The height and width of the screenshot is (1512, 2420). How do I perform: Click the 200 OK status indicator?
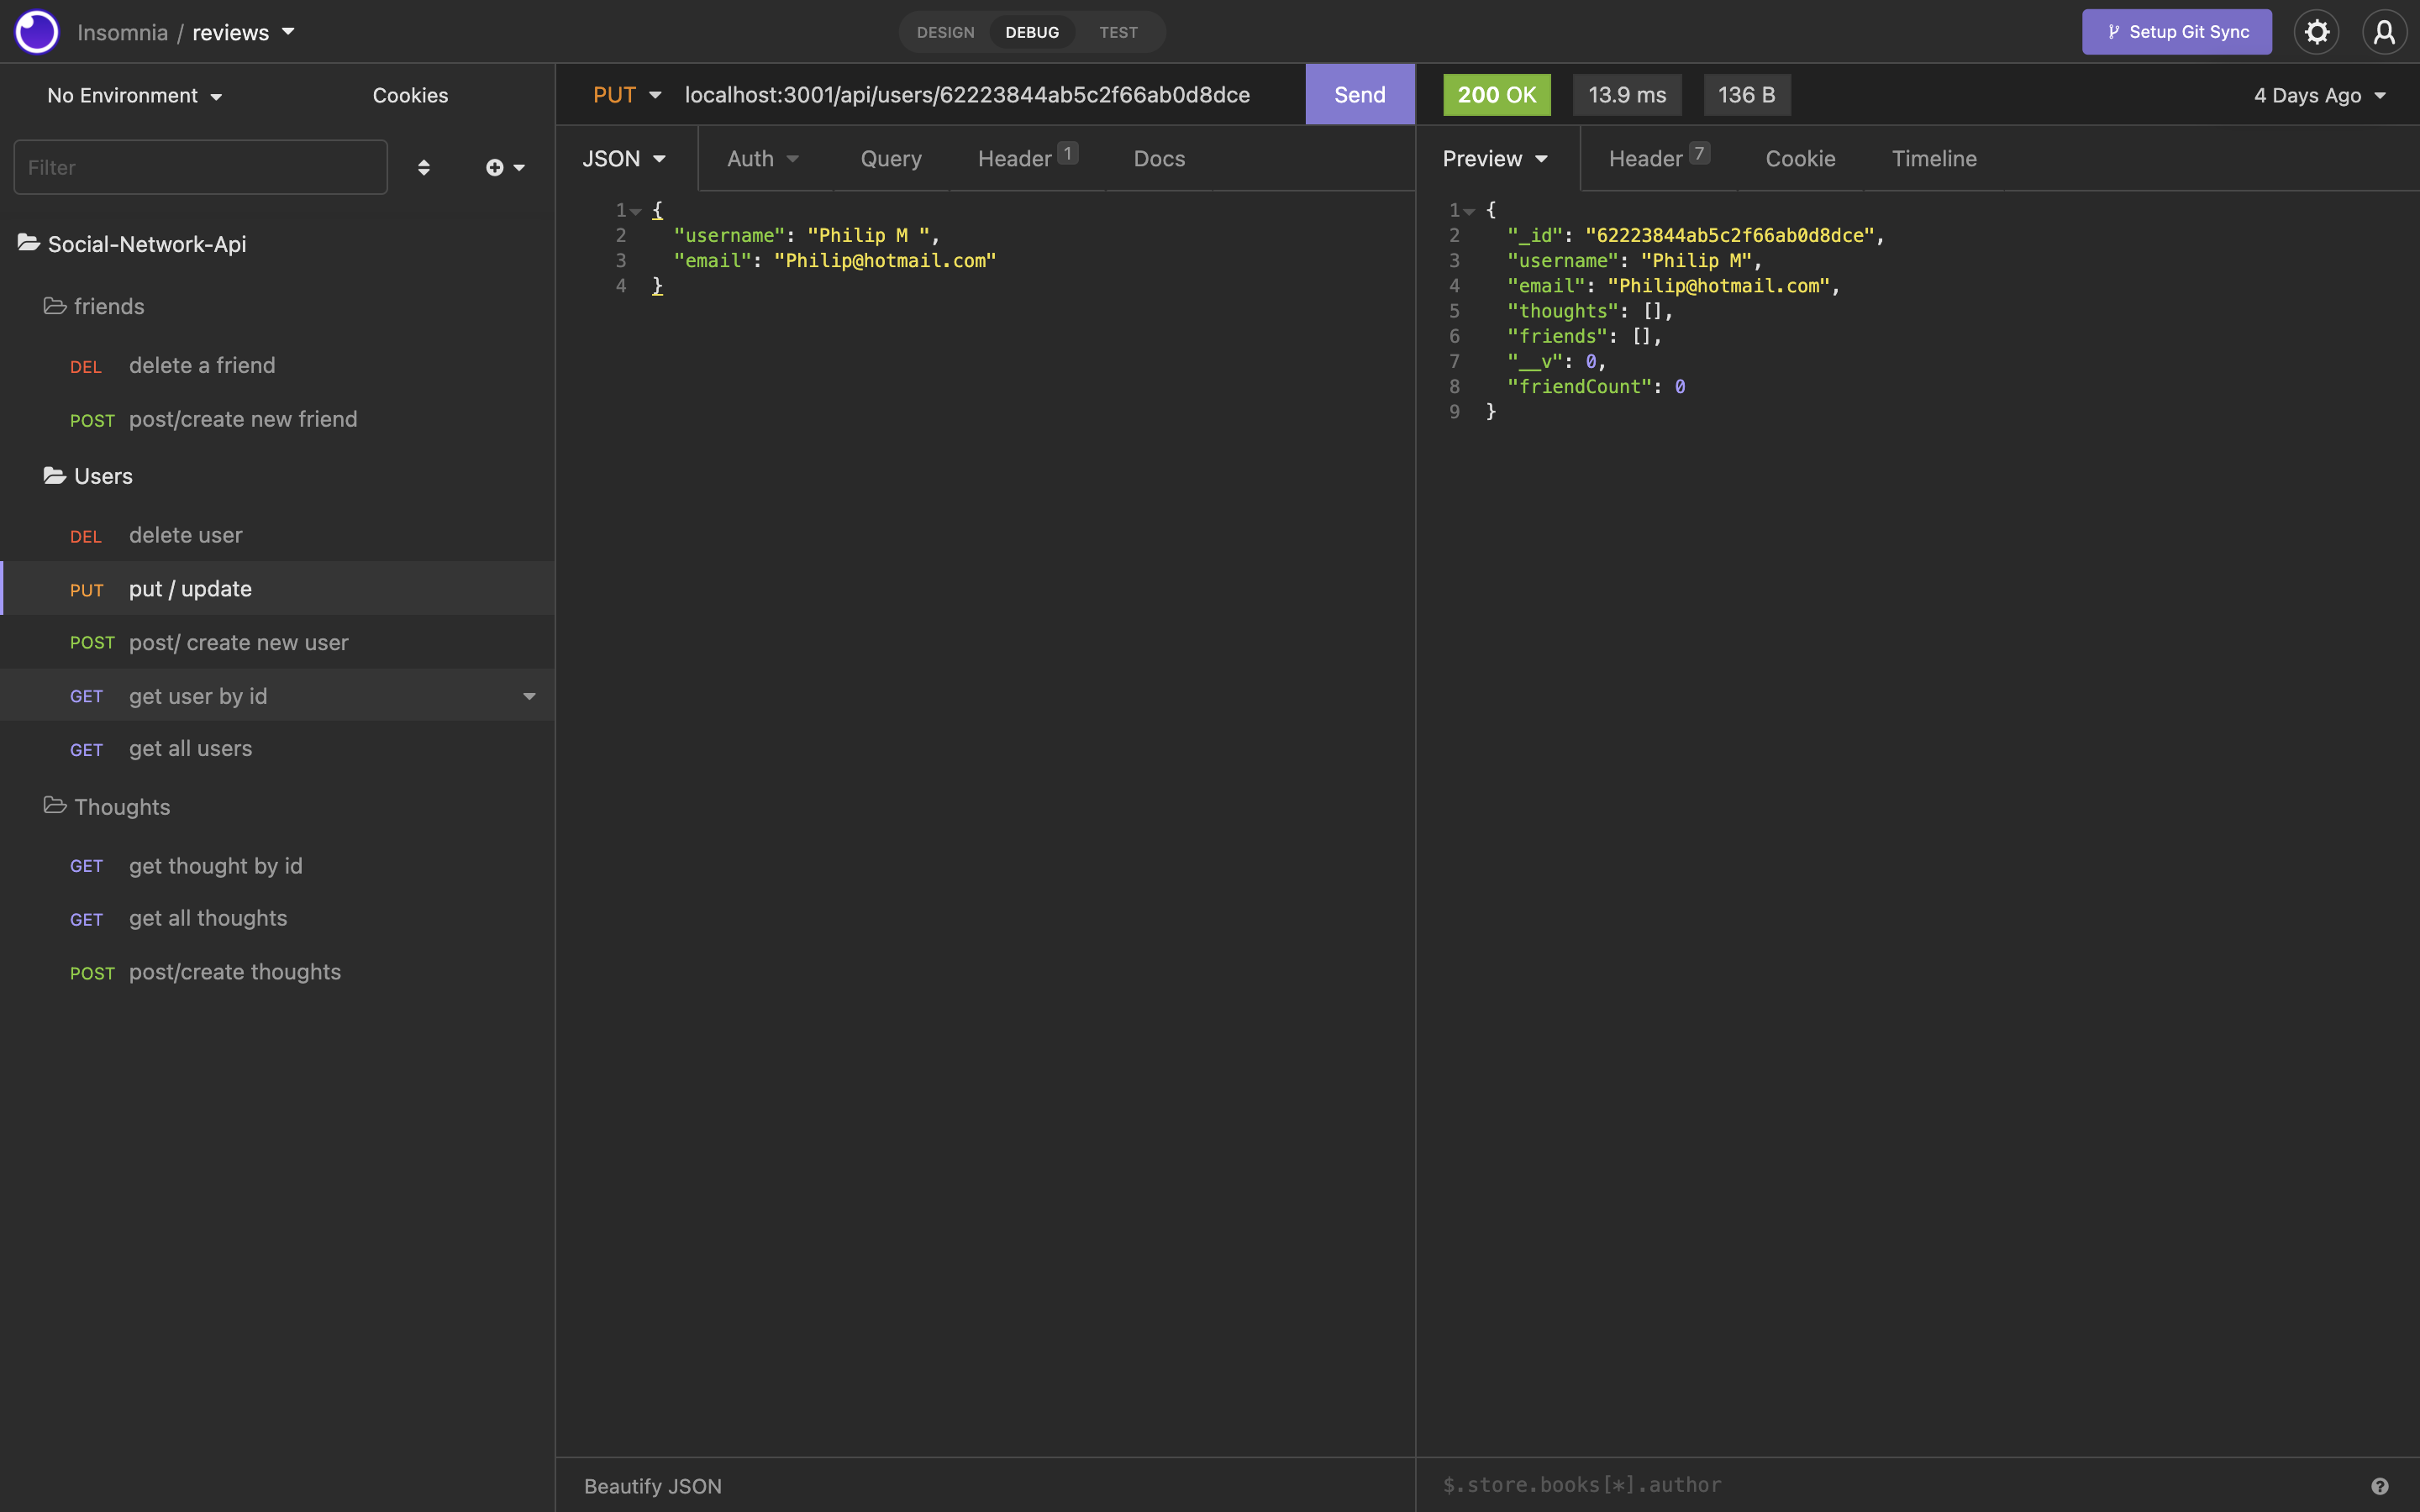pos(1495,94)
